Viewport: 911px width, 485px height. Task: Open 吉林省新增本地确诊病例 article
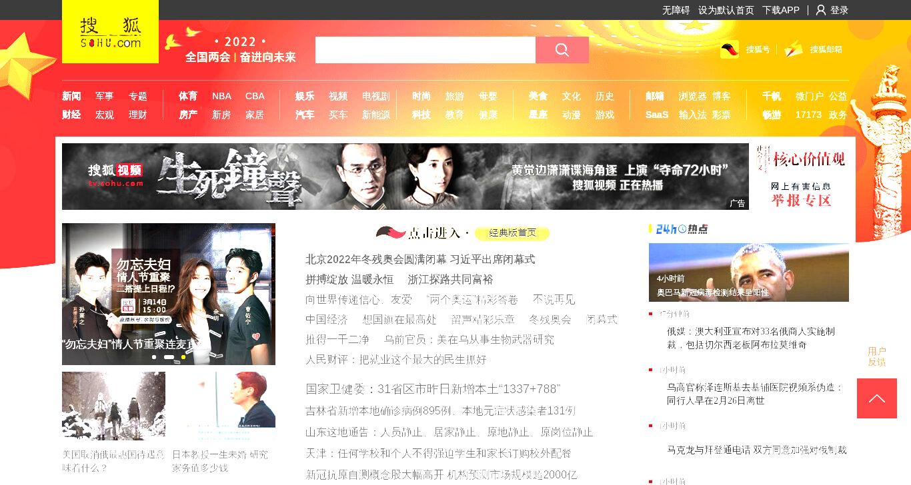click(441, 410)
